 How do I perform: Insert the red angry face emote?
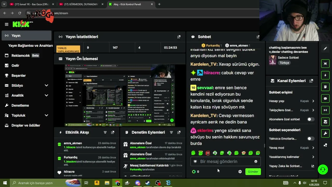pos(208,153)
